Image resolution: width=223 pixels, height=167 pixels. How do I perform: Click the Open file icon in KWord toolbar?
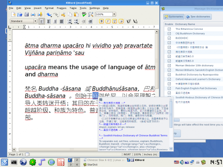20,14
